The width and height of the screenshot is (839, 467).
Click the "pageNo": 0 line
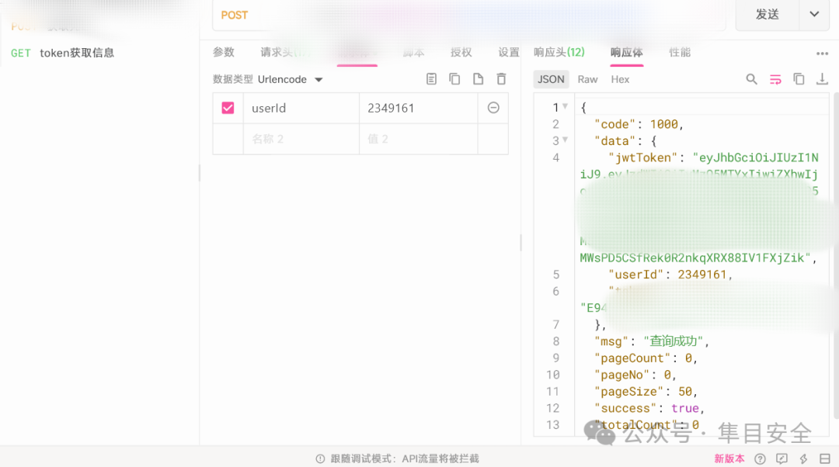635,375
